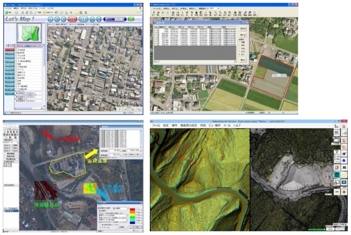The image size is (351, 235).
Task: Select the 測量 radio button in measurement dialog
Action: coord(240,42)
